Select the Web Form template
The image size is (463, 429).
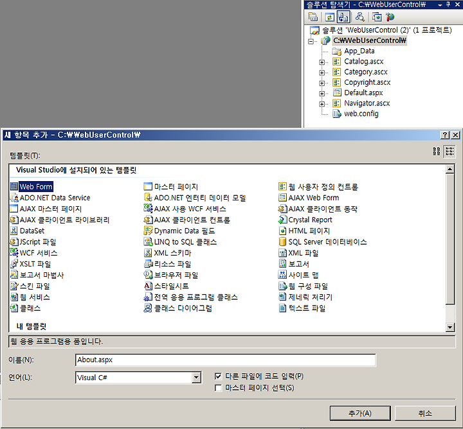point(32,187)
